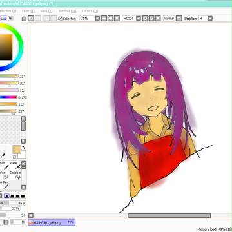Screen dimensions: 232x232
Task: Rotate the canvas clockwise
Action: pos(151,19)
